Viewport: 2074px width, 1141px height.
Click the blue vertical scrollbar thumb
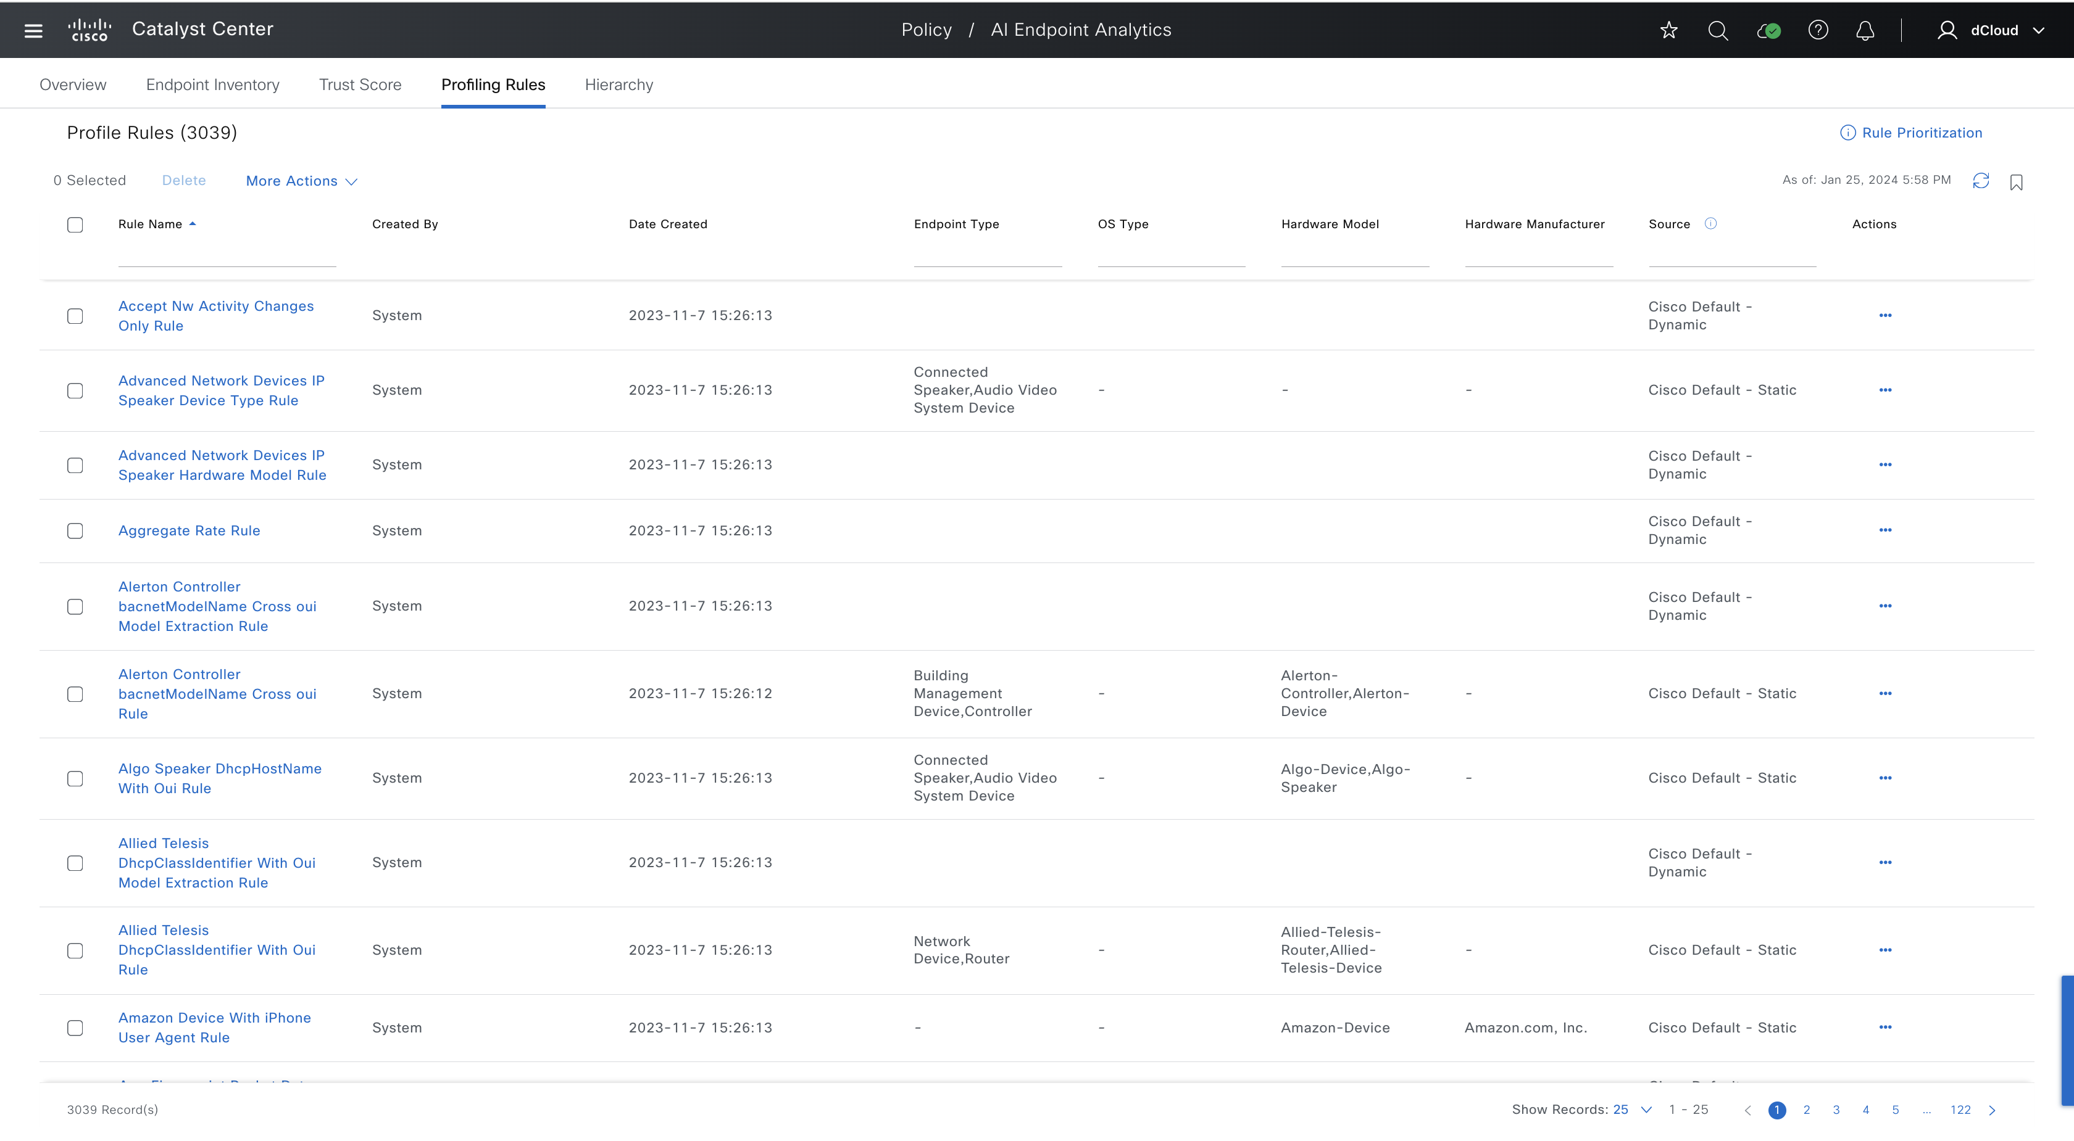[x=2067, y=1040]
